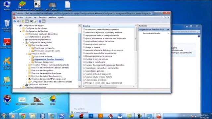This screenshot has width=212, height=119.
Task: Select 'Analizar un solo proceso' policy
Action: click(95, 44)
